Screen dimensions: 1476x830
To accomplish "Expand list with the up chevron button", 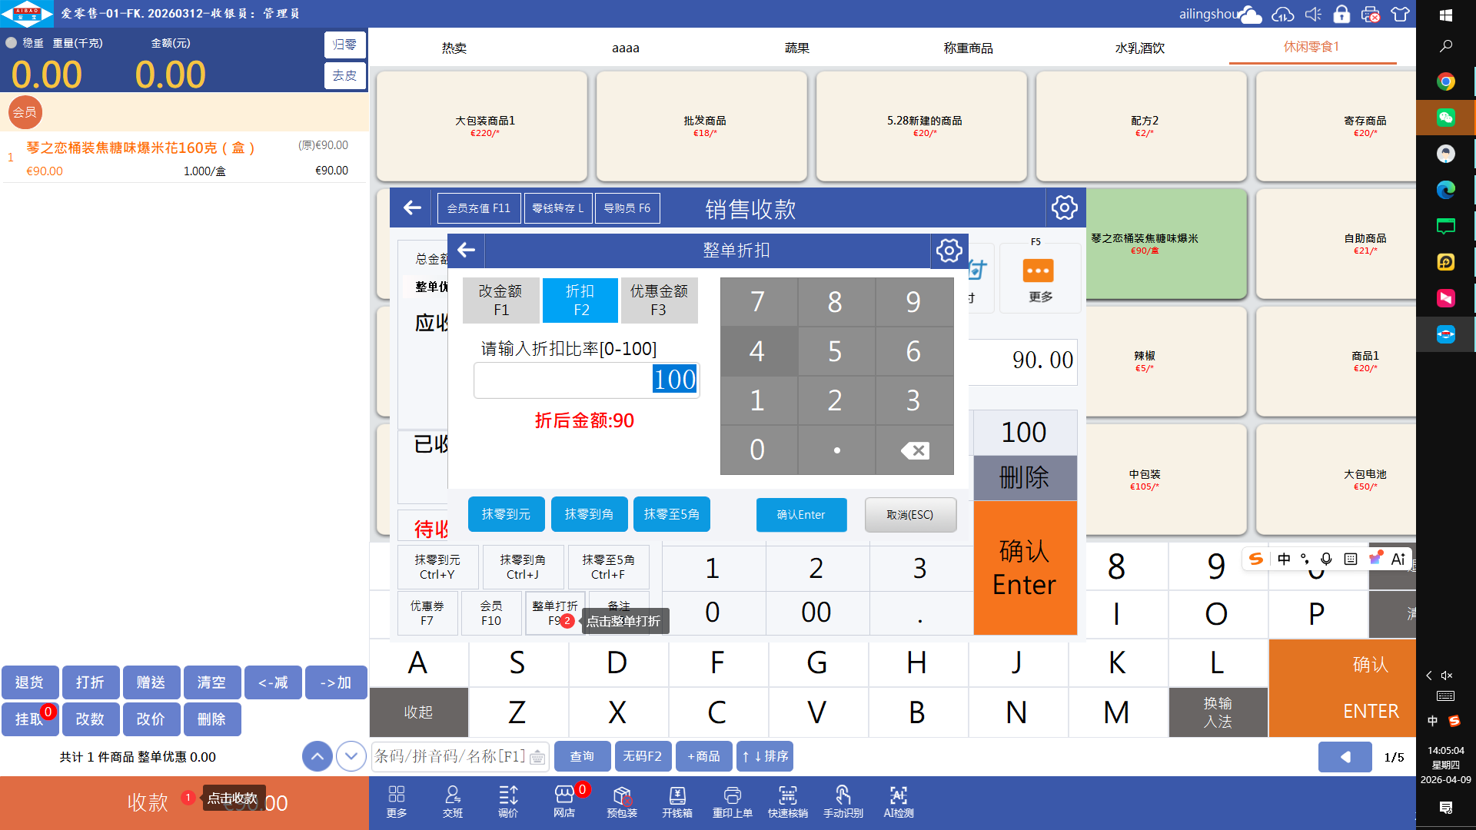I will pos(317,756).
